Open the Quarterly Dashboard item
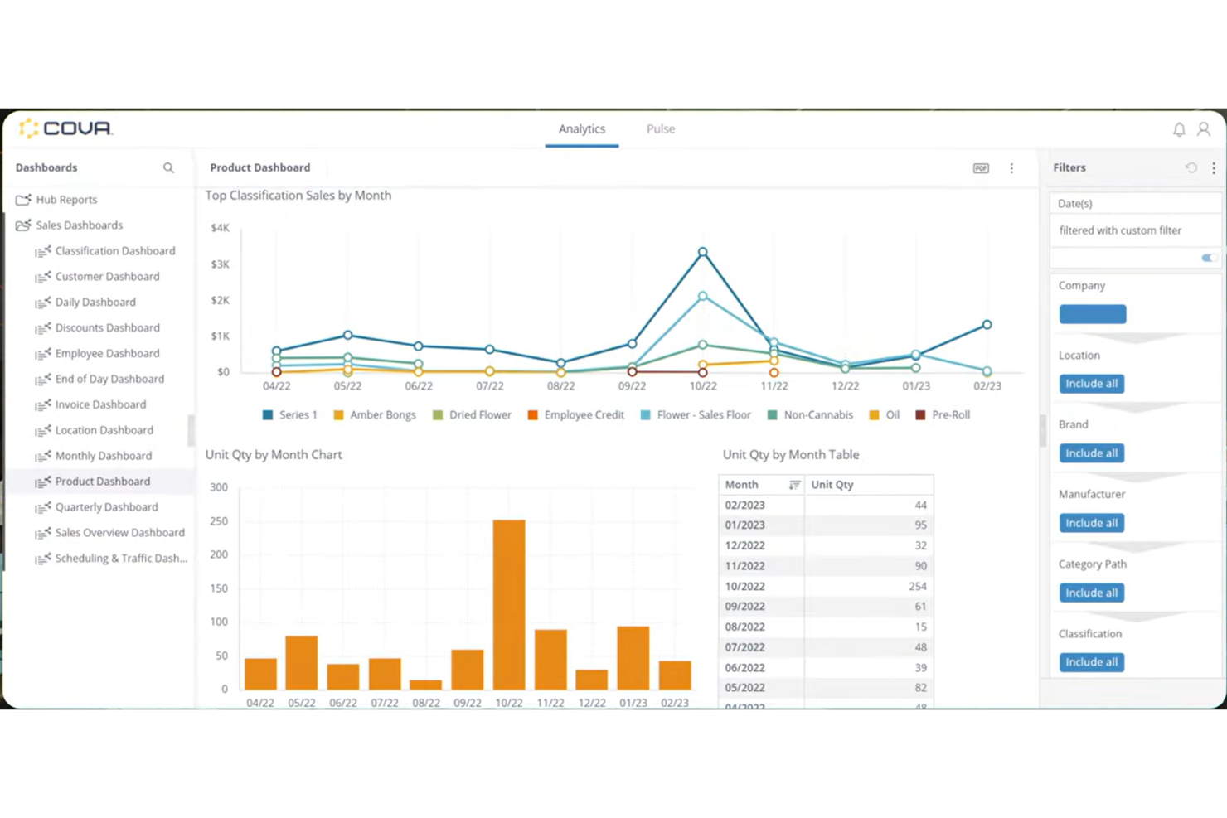 pyautogui.click(x=106, y=507)
